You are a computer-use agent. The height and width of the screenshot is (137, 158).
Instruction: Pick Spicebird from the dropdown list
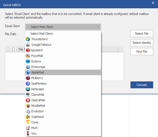click(x=63, y=50)
